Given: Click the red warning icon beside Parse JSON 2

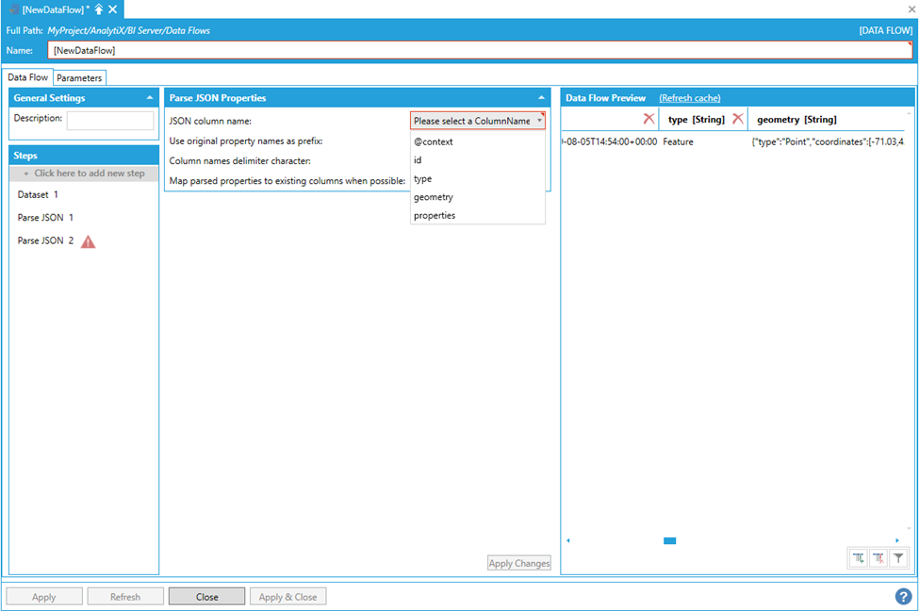Looking at the screenshot, I should click(x=88, y=241).
